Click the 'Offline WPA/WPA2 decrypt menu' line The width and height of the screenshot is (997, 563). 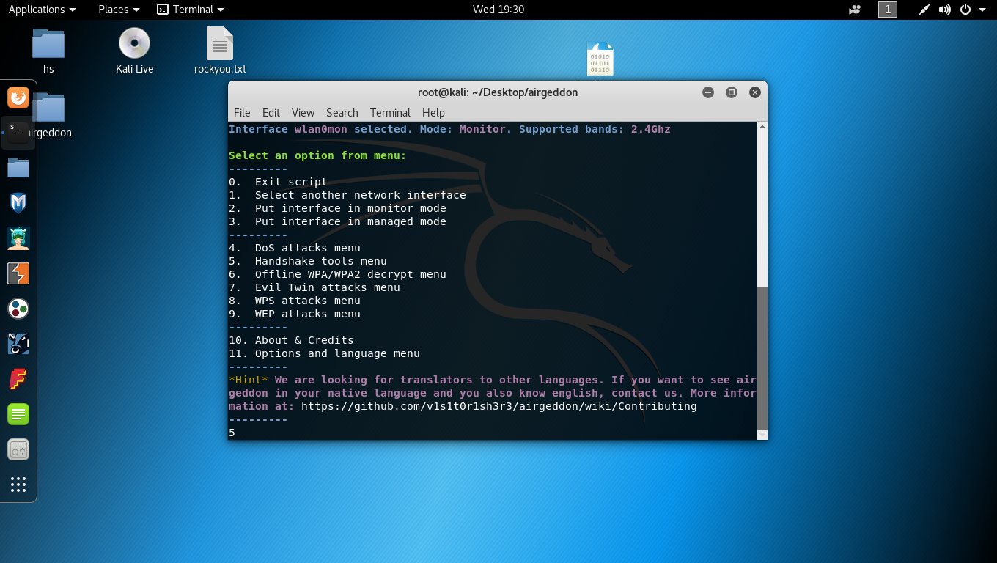337,274
